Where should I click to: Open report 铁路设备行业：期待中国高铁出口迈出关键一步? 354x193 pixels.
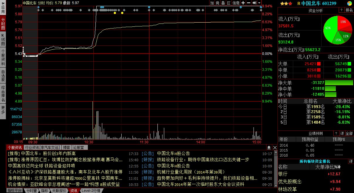(x=203, y=160)
